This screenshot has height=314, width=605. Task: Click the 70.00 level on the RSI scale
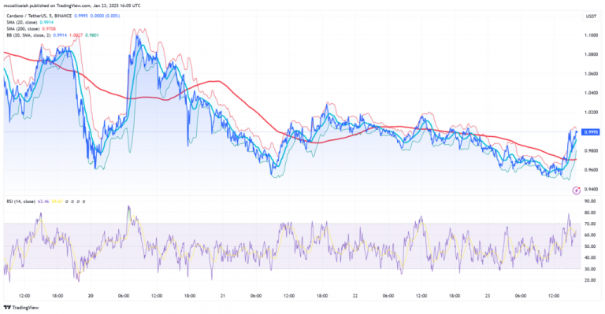pos(590,223)
